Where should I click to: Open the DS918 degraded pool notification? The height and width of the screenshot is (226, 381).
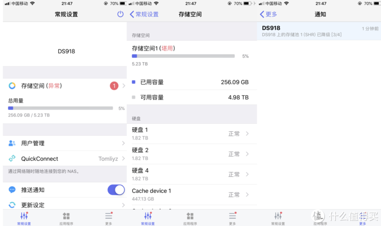click(319, 31)
